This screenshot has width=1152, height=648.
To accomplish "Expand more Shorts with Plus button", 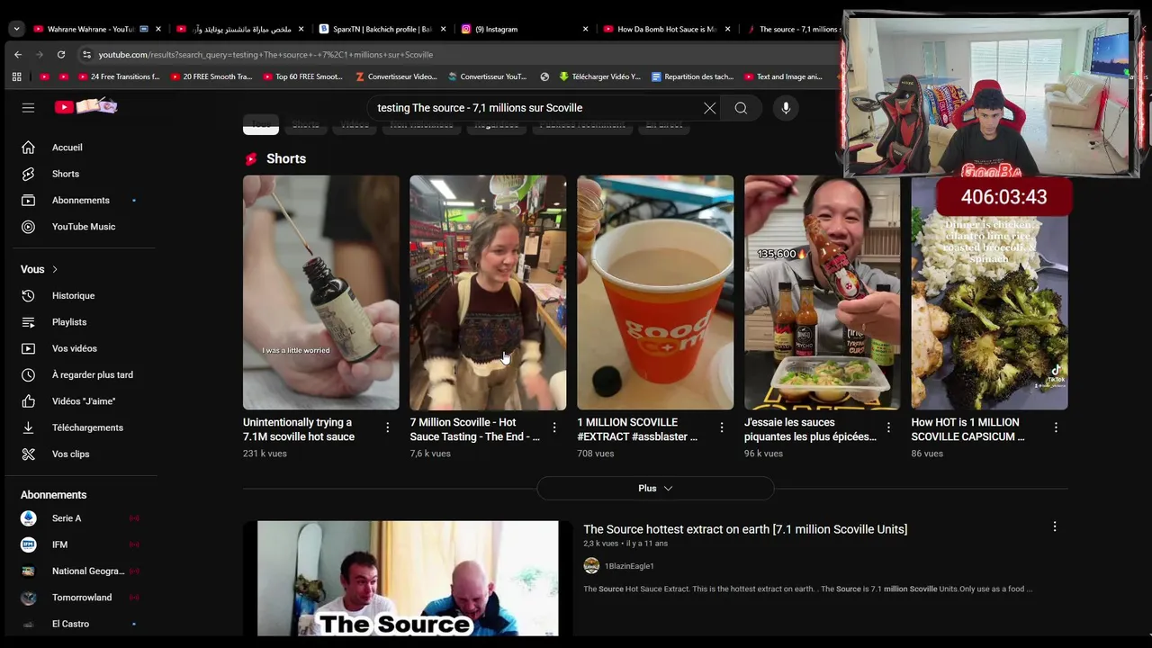I will [655, 488].
